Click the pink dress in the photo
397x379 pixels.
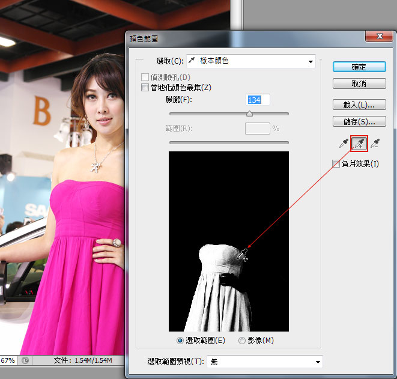[x=78, y=288]
